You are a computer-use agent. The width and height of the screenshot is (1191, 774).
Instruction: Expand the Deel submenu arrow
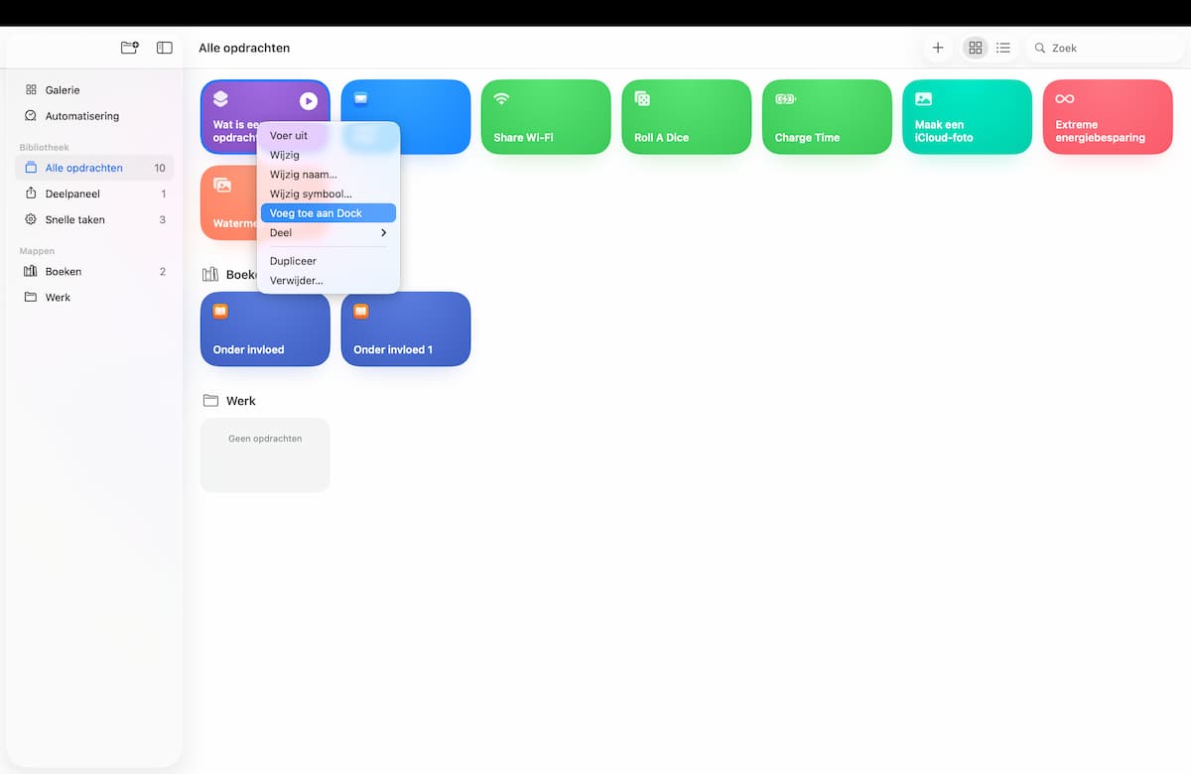click(x=383, y=233)
